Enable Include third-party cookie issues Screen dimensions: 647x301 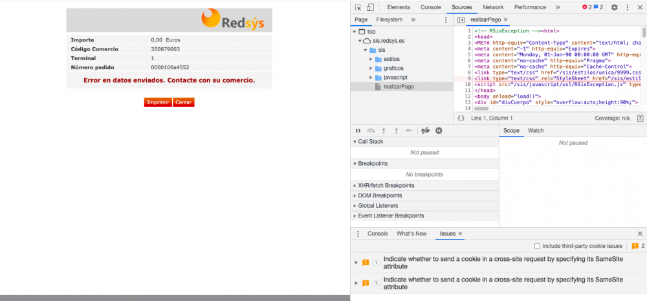(537, 246)
